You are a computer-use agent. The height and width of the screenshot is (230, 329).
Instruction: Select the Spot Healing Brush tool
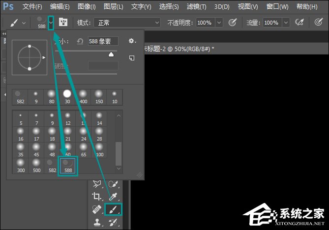tap(97, 209)
